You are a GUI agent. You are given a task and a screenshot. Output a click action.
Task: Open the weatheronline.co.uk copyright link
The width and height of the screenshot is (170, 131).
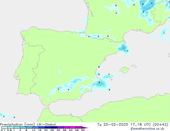(147, 129)
